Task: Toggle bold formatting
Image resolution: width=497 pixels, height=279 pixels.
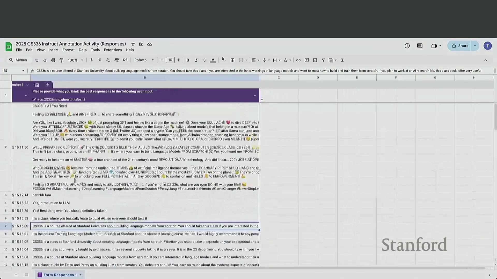Action: (x=188, y=60)
